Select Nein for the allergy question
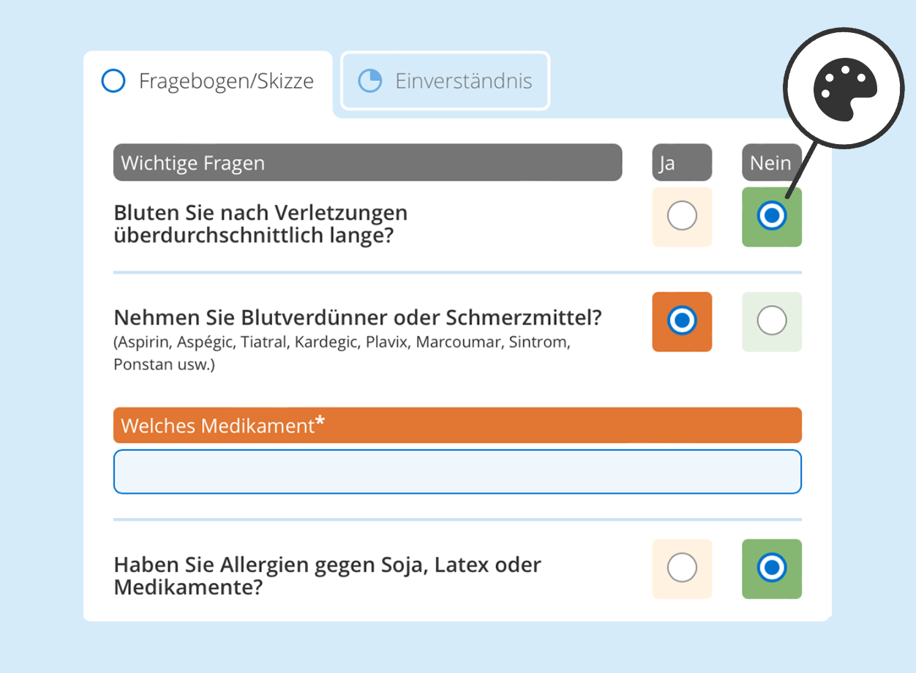Image resolution: width=916 pixels, height=673 pixels. point(771,569)
